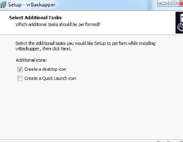Click the Setup installer icon in title bar
Image resolution: width=183 pixels, height=142 pixels.
point(3,5)
